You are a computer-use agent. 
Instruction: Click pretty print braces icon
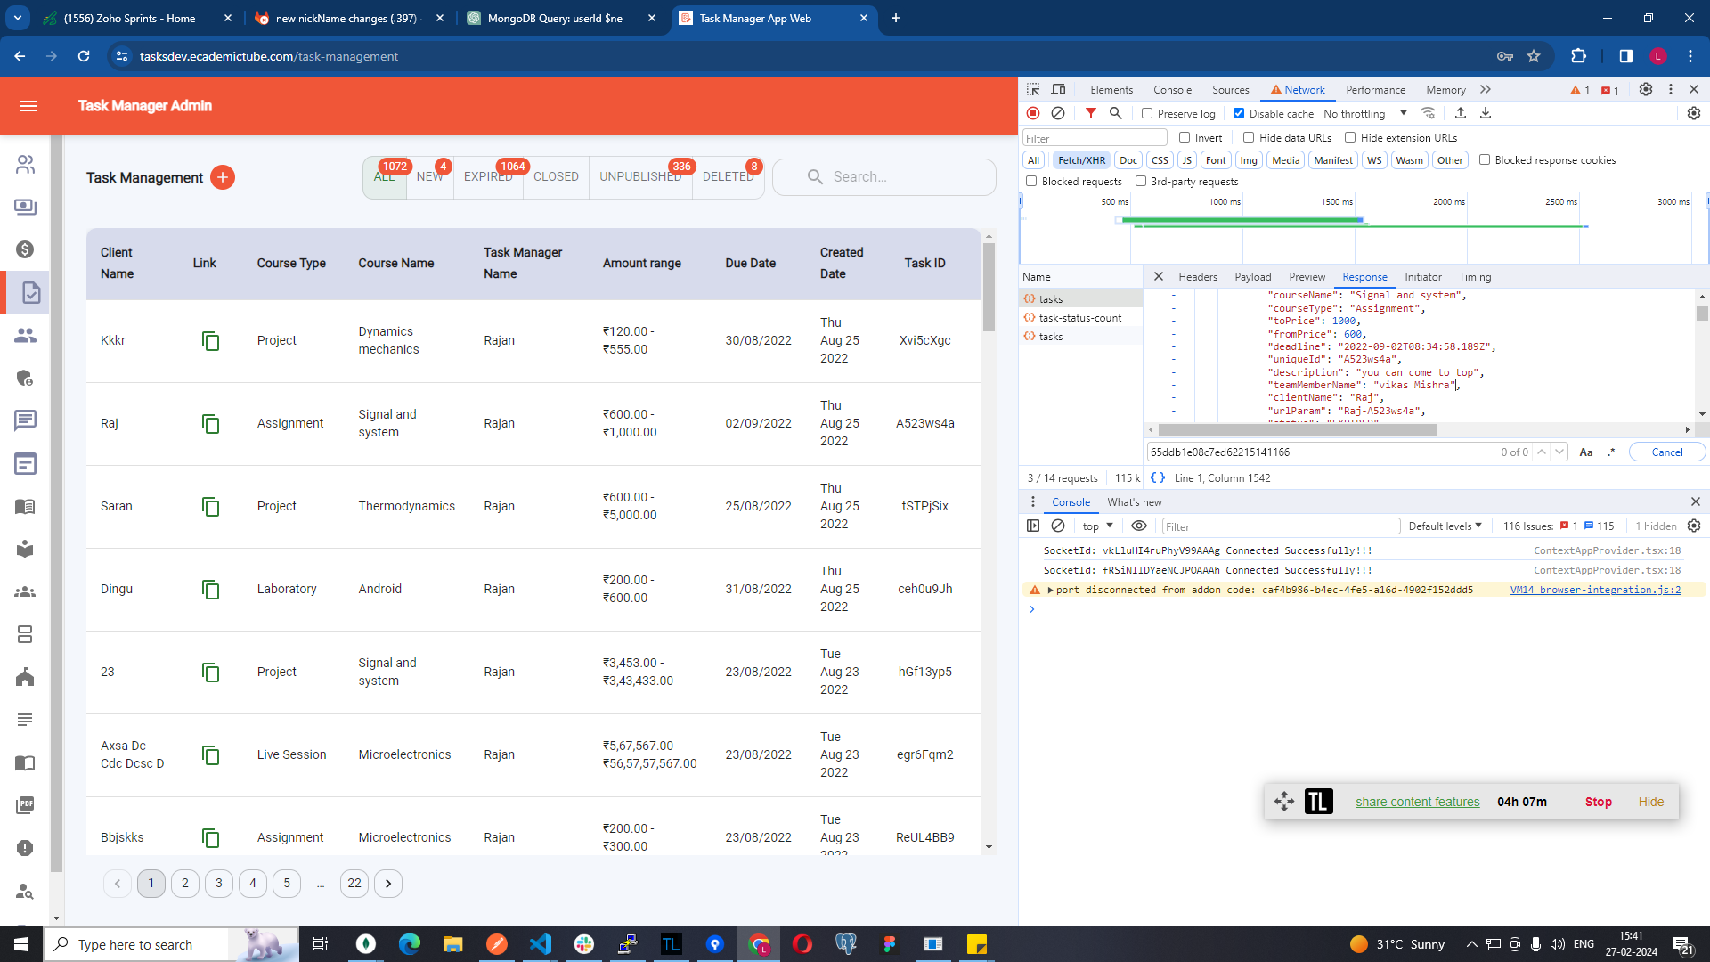(1158, 478)
